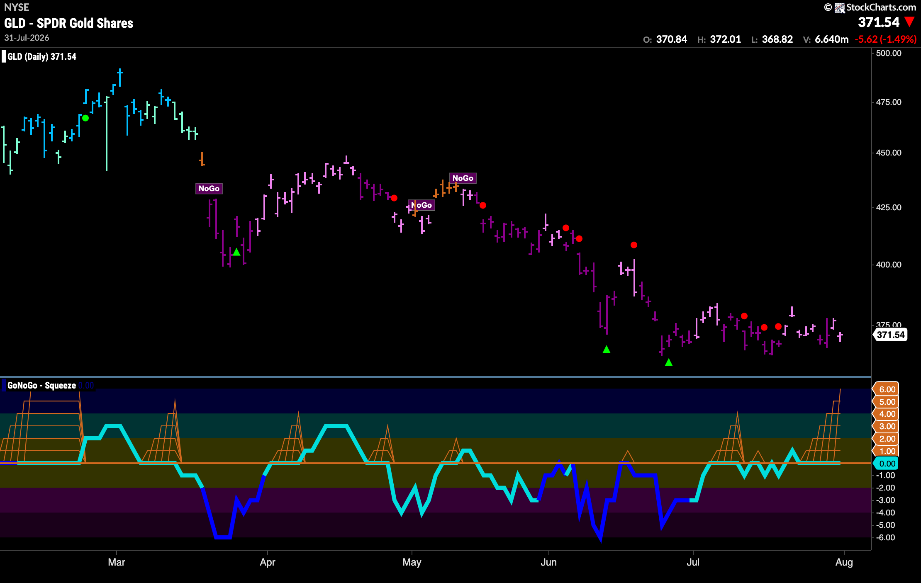Screen dimensions: 921x583
Task: Click the high value 372.01
Action: pyautogui.click(x=726, y=39)
